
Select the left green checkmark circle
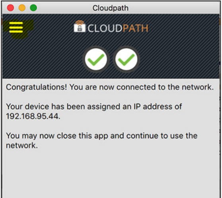[96, 59]
